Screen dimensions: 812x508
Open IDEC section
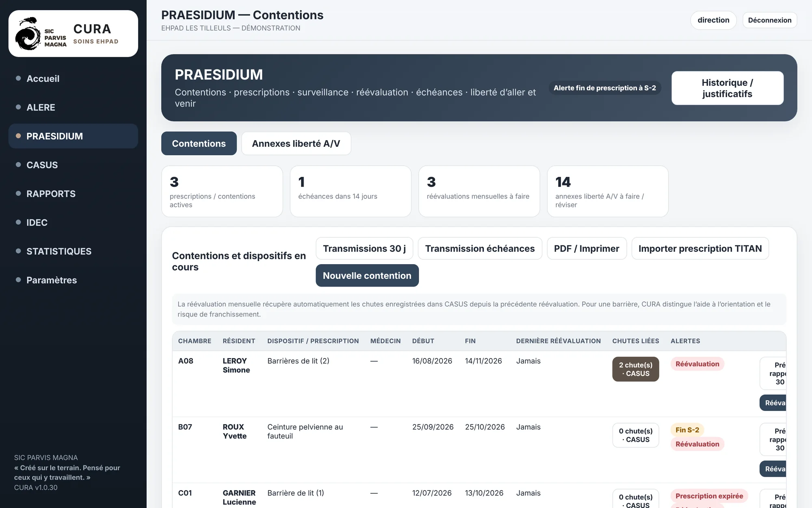(73, 223)
